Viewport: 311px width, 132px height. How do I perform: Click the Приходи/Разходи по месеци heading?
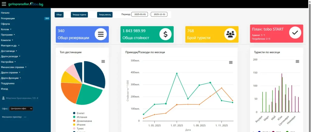click(145, 52)
